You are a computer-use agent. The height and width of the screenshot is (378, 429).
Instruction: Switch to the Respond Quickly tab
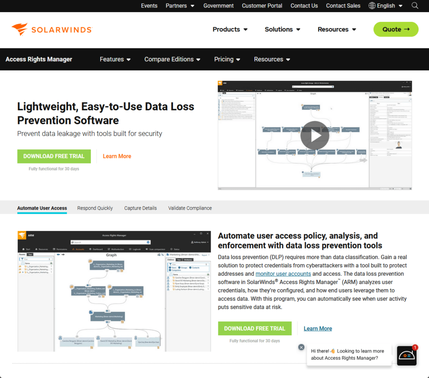[95, 208]
